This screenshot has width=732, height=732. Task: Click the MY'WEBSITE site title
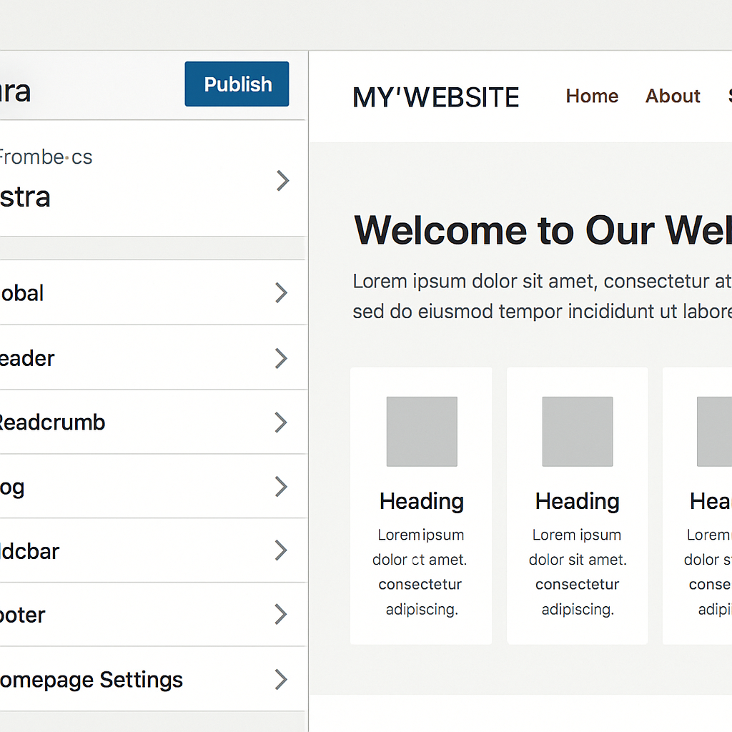(x=435, y=97)
